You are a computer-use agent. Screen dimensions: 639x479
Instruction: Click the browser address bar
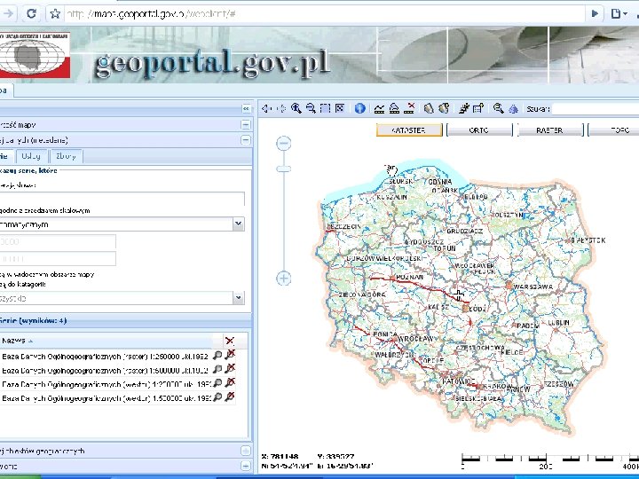coord(324,14)
